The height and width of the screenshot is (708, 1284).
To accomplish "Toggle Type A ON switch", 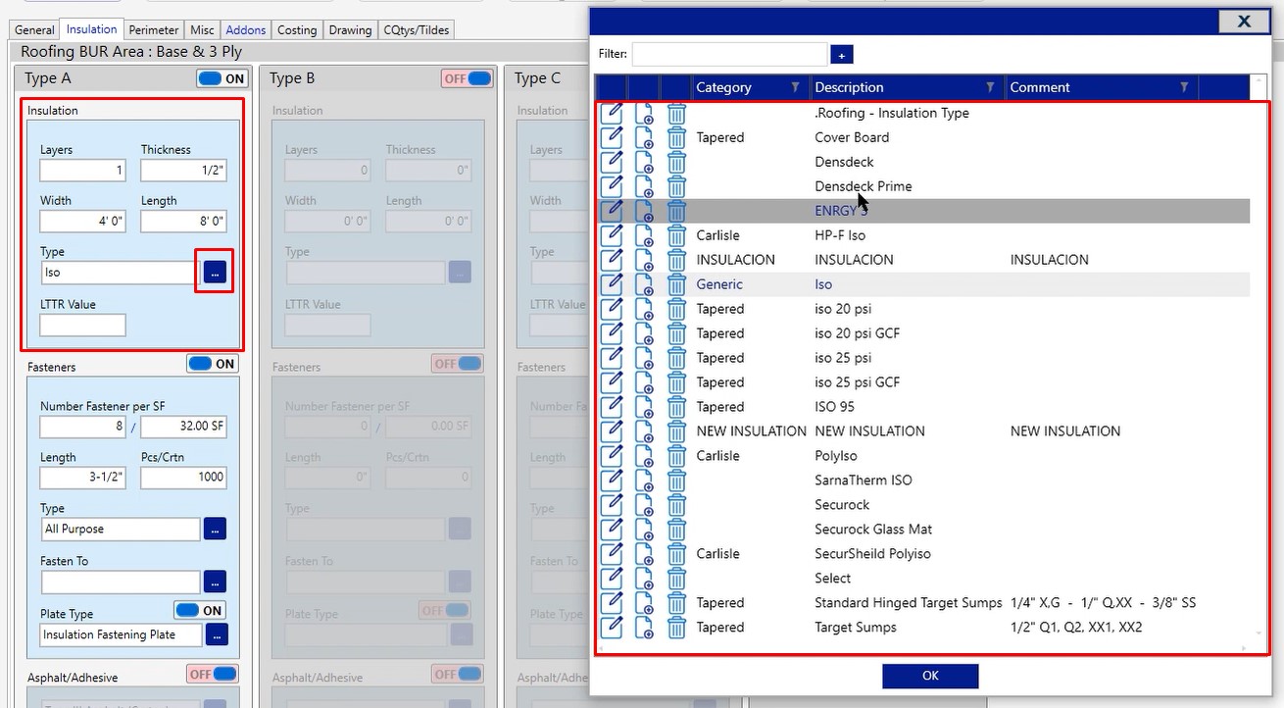I will [x=222, y=78].
